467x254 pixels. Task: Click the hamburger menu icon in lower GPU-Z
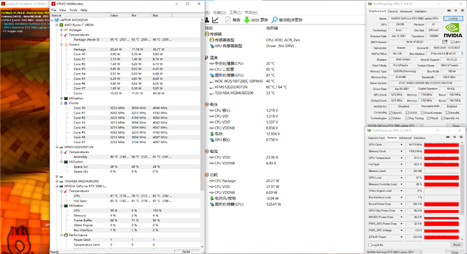pyautogui.click(x=461, y=137)
